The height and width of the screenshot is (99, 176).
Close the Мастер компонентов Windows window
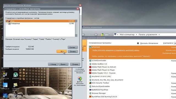(x=80, y=5)
